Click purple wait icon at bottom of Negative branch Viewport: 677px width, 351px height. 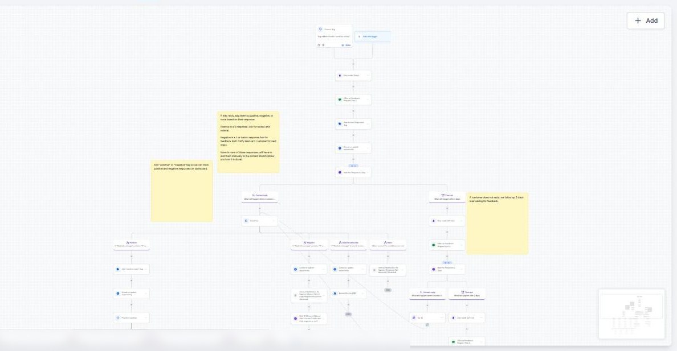click(295, 319)
